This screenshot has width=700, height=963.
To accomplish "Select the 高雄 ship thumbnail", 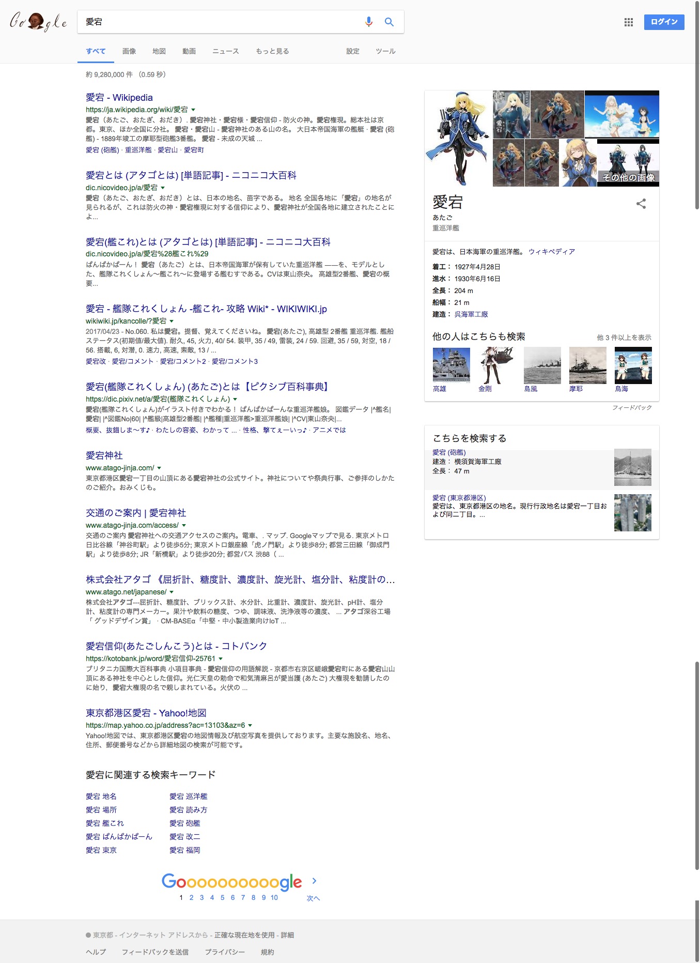I will 451,365.
